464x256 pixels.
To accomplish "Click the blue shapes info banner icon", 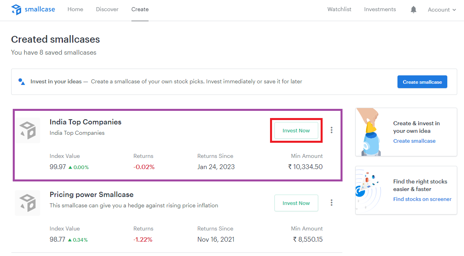I will (22, 81).
